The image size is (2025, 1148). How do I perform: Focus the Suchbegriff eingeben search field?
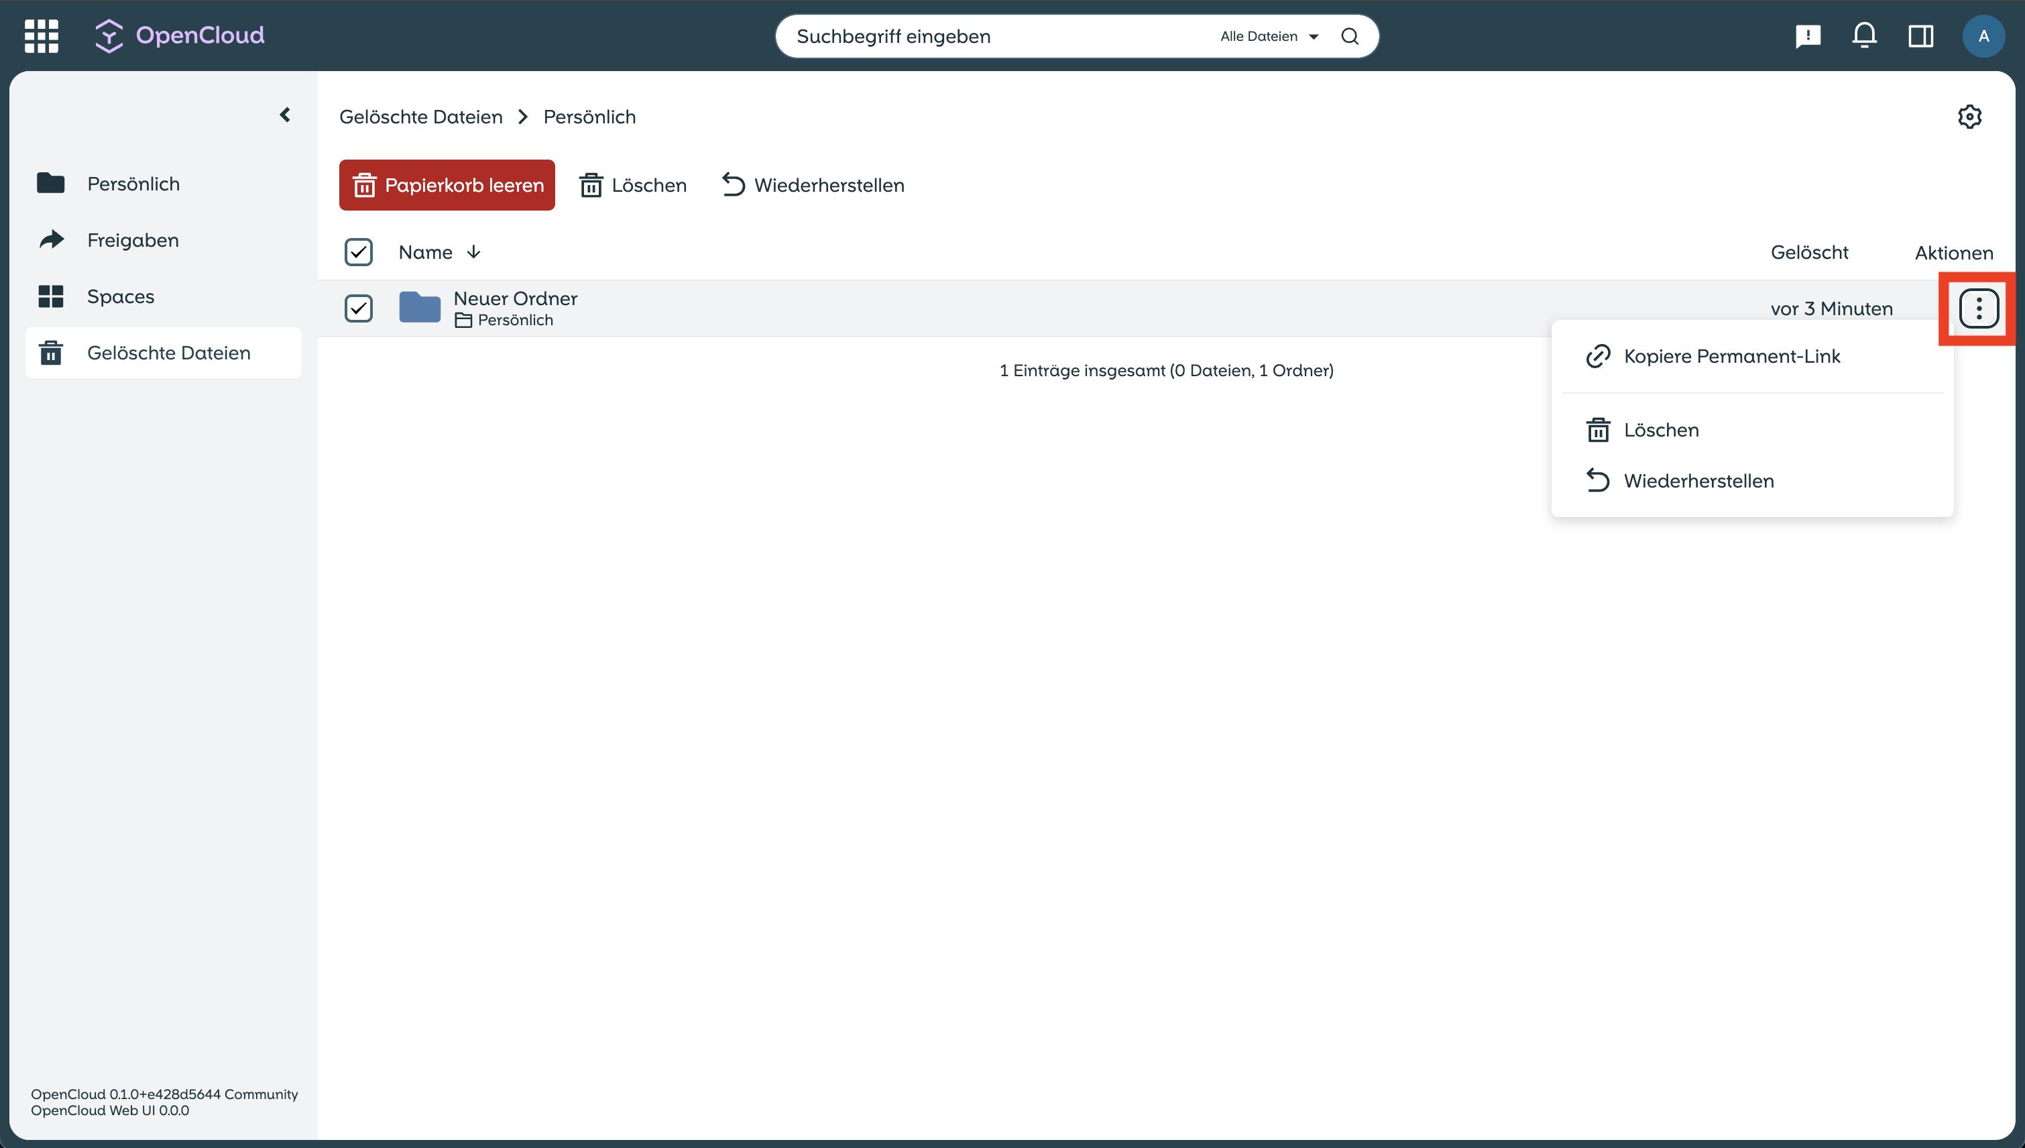tap(1001, 36)
